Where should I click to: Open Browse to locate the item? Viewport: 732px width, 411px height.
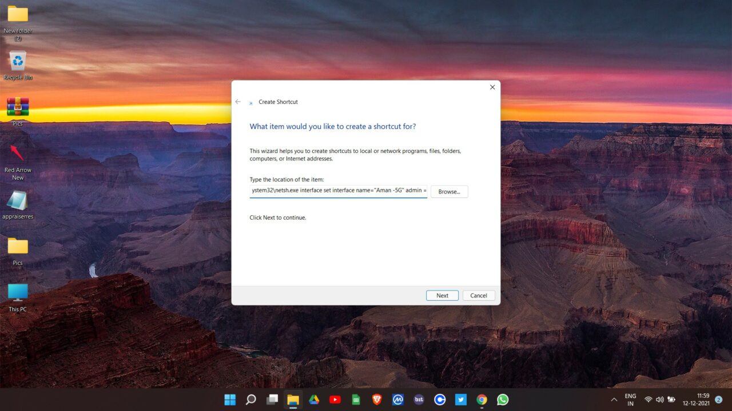[449, 192]
